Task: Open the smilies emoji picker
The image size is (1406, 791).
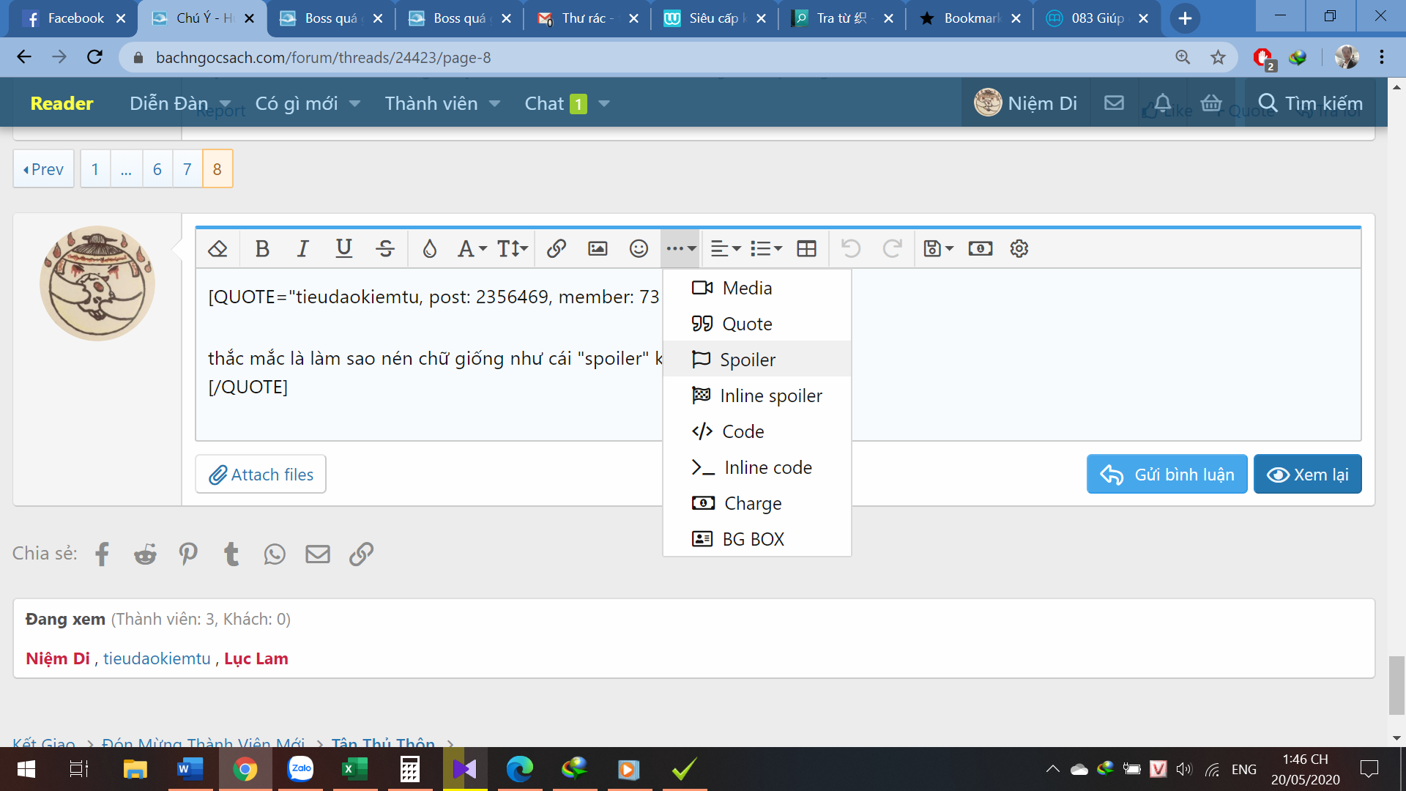Action: coord(639,249)
